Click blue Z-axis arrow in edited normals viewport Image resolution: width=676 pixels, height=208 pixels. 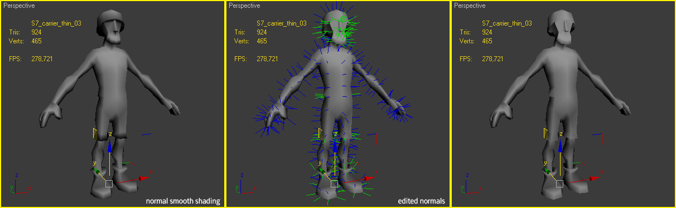point(335,146)
